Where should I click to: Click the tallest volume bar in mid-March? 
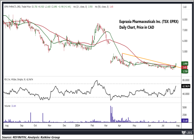click(x=111, y=114)
